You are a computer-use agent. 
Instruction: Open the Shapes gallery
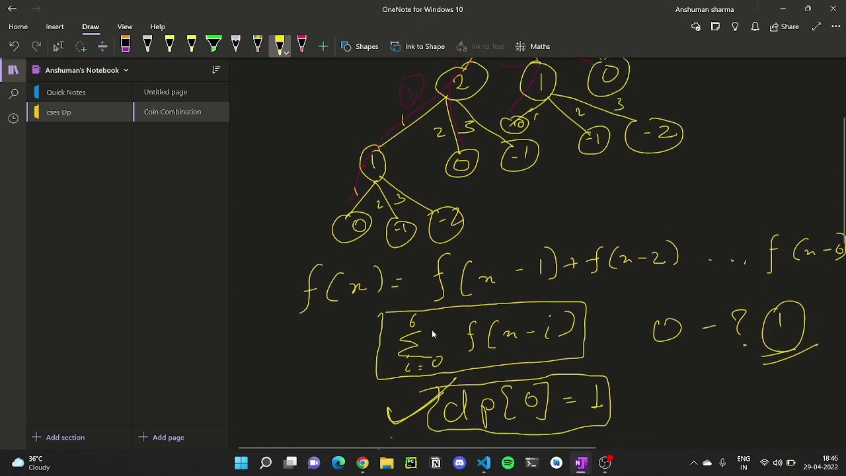tap(360, 46)
